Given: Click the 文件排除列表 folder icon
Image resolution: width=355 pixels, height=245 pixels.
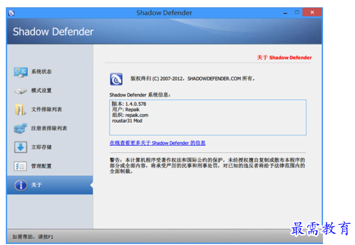Looking at the screenshot, I should tap(20, 110).
